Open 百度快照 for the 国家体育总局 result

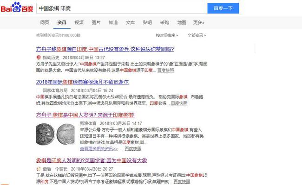[x=179, y=103]
